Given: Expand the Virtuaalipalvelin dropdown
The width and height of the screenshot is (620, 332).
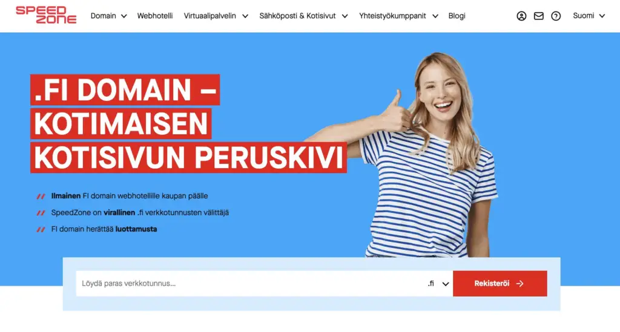Looking at the screenshot, I should [x=216, y=16].
